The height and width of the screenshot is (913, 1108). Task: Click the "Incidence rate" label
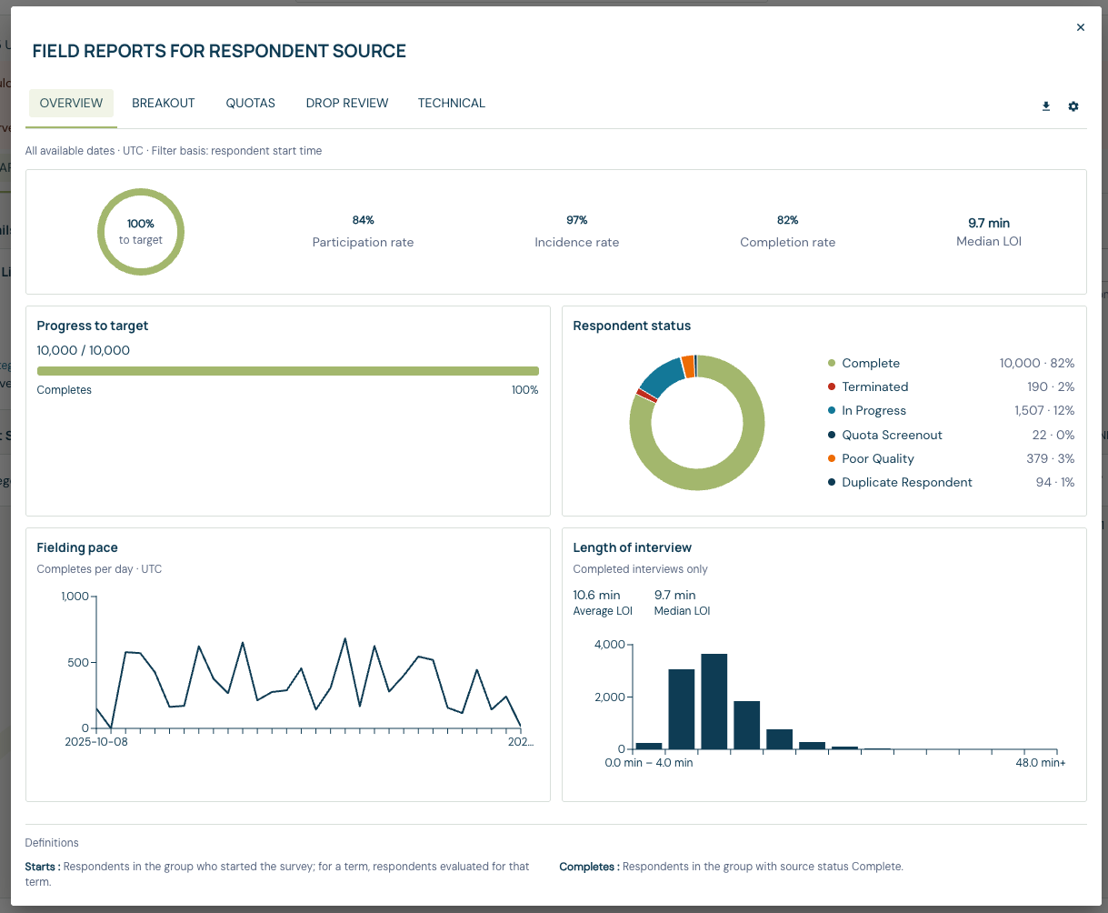coord(577,242)
